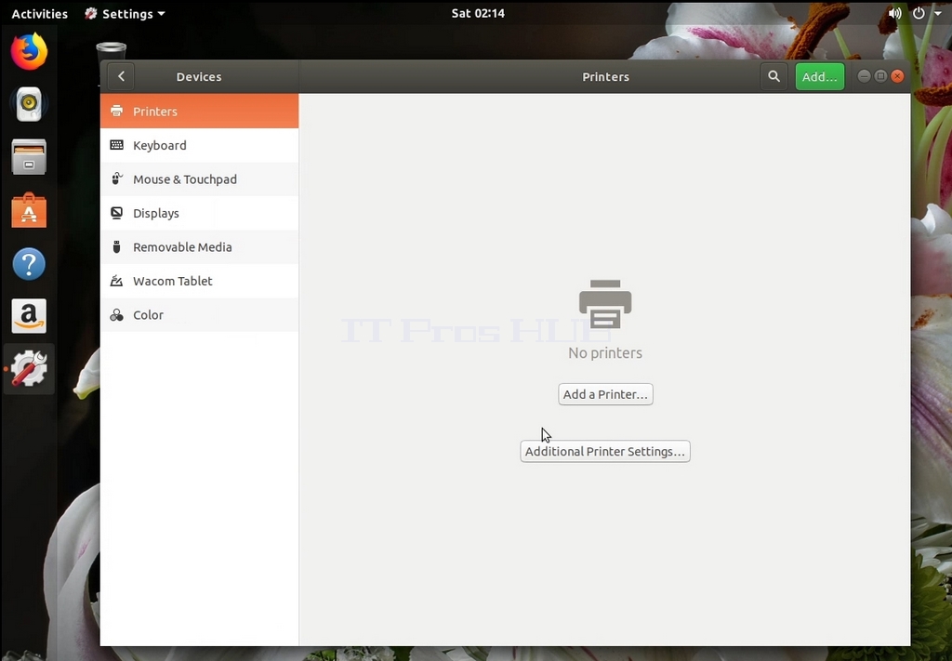Screen dimensions: 952x661
Task: Select Keyboard in the sidebar
Action: pos(199,145)
